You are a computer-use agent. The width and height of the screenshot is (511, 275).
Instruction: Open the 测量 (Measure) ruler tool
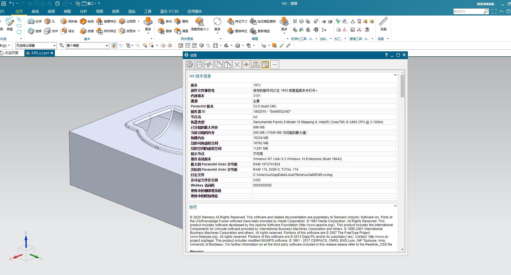383,24
